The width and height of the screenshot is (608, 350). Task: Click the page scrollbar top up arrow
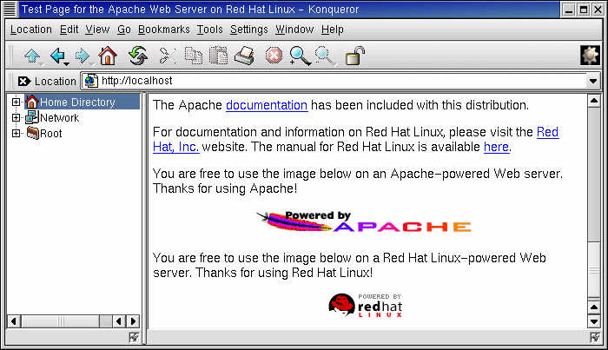click(593, 101)
